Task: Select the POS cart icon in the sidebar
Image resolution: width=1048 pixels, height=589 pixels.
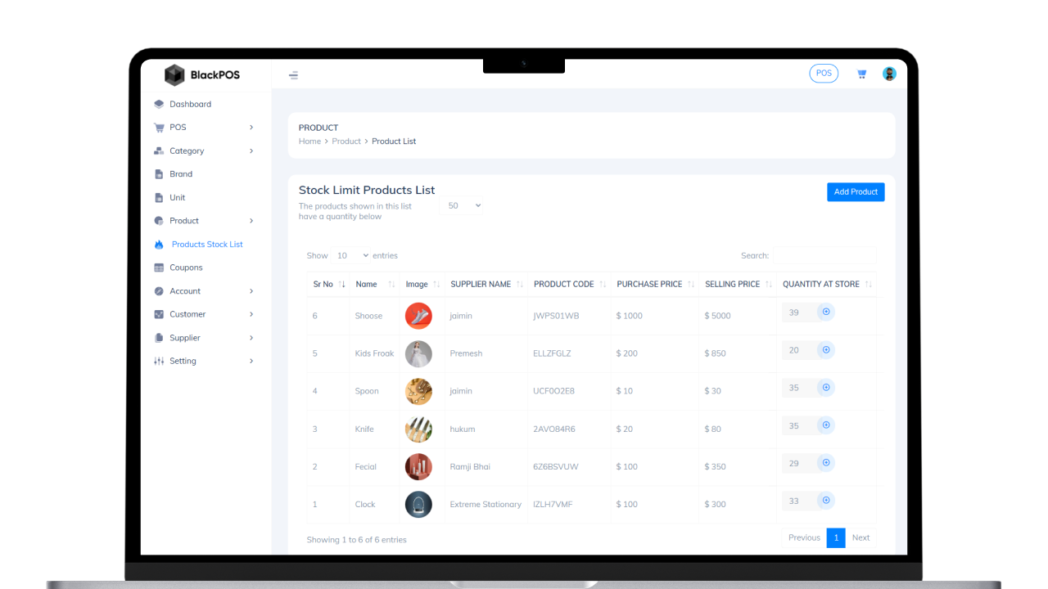Action: pyautogui.click(x=159, y=127)
